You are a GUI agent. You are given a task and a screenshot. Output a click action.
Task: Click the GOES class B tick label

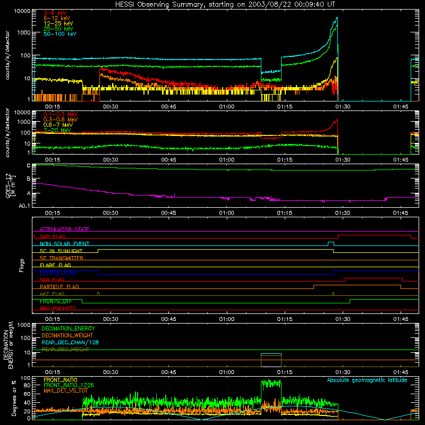click(29, 178)
